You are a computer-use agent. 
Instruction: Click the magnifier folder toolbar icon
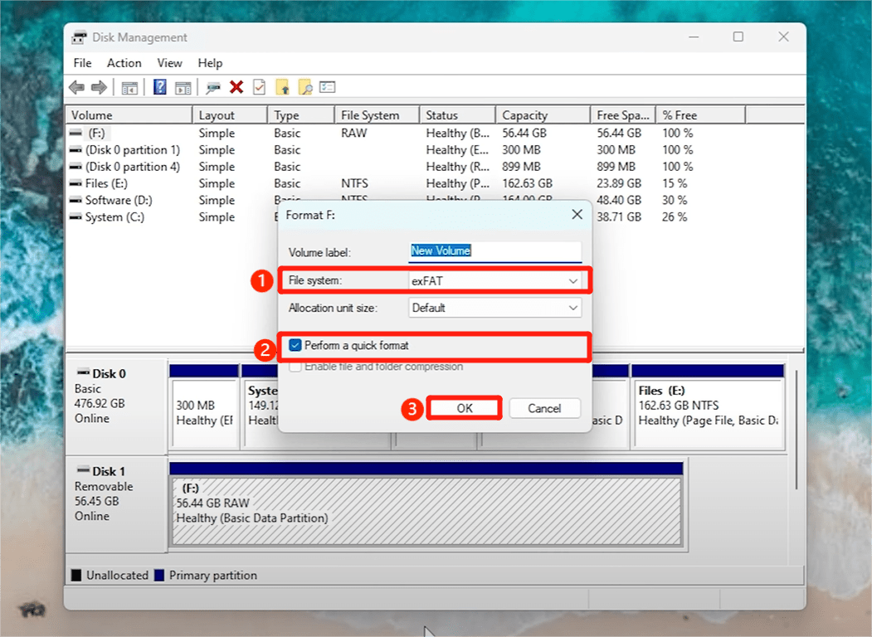tap(305, 87)
